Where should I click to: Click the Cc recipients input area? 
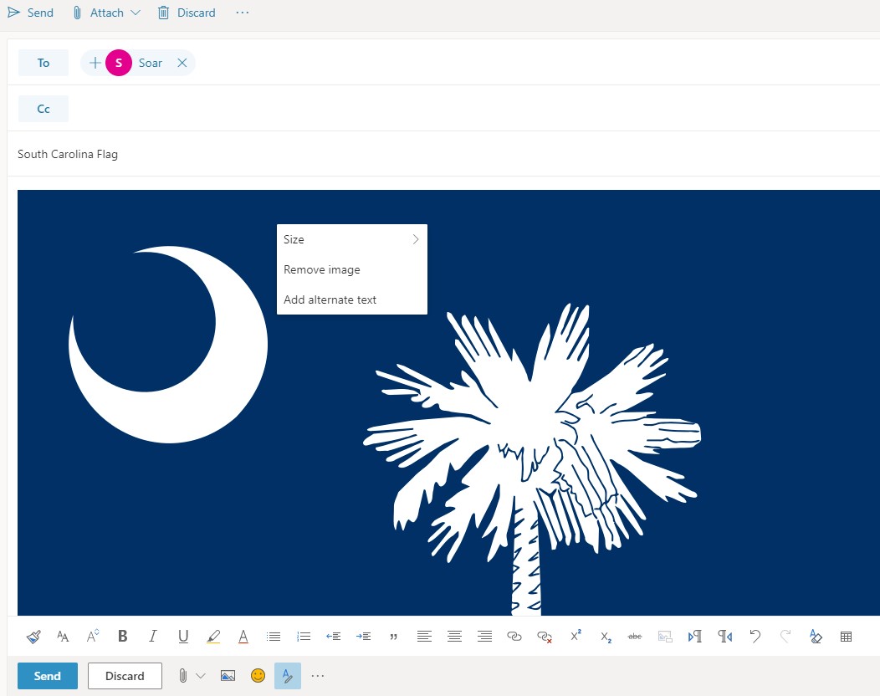tap(474, 109)
